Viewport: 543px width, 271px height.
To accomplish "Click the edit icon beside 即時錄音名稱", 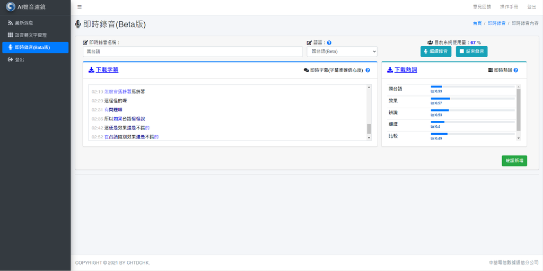I will pyautogui.click(x=85, y=42).
